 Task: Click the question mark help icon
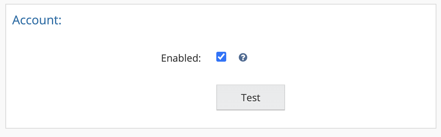click(243, 58)
